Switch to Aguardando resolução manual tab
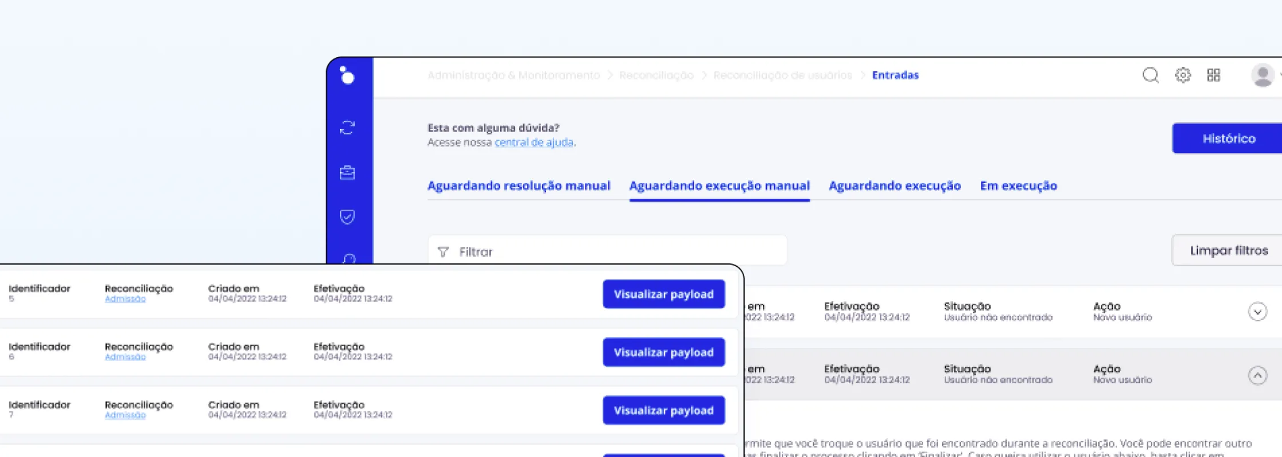 [519, 186]
